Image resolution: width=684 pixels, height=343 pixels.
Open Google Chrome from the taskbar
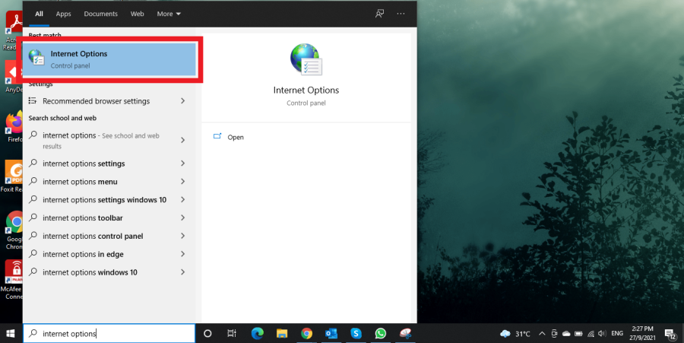pyautogui.click(x=306, y=333)
